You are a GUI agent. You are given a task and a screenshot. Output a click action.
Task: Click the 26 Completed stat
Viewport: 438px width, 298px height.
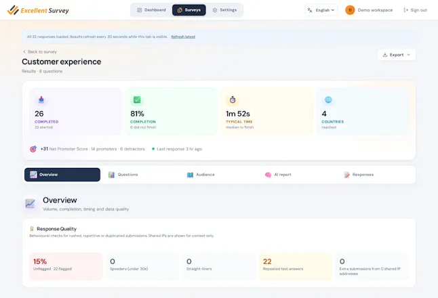click(75, 112)
